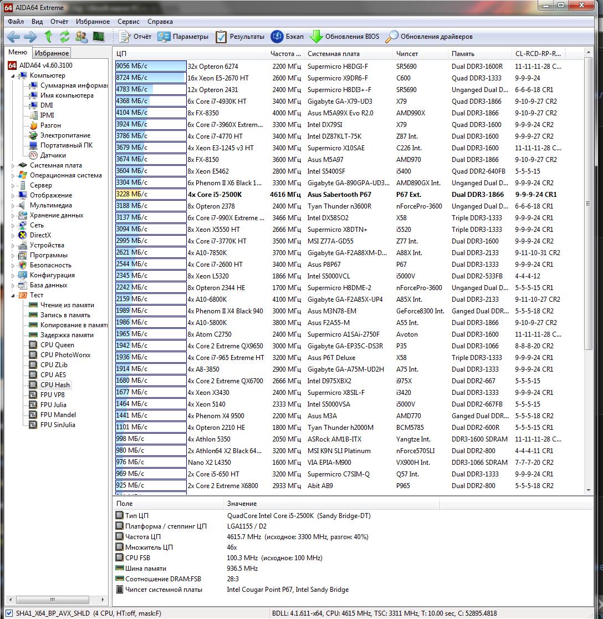
Task: Expand the Системная плата node
Action: coord(13,166)
